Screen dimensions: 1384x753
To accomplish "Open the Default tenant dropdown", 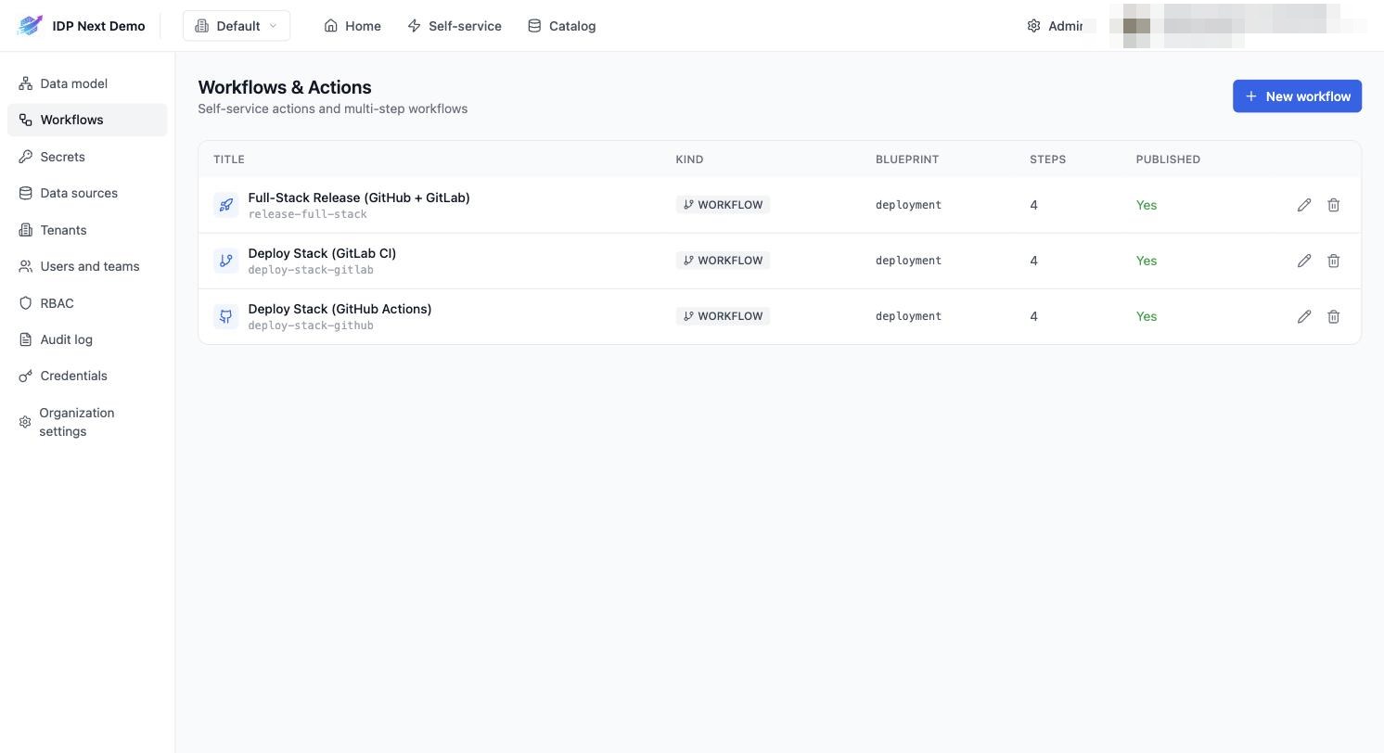I will coord(237,26).
